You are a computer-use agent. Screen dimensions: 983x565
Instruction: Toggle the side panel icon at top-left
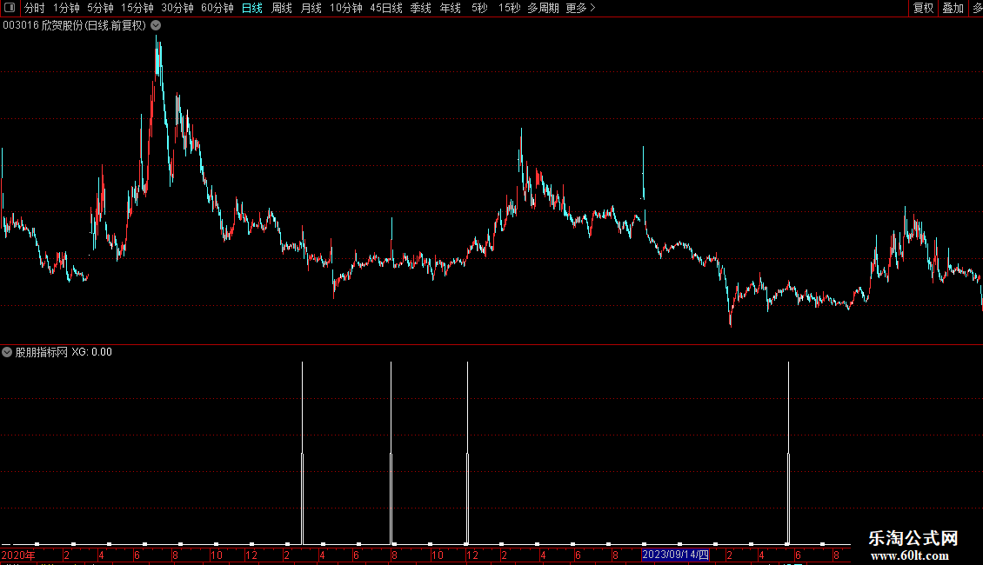click(x=10, y=8)
